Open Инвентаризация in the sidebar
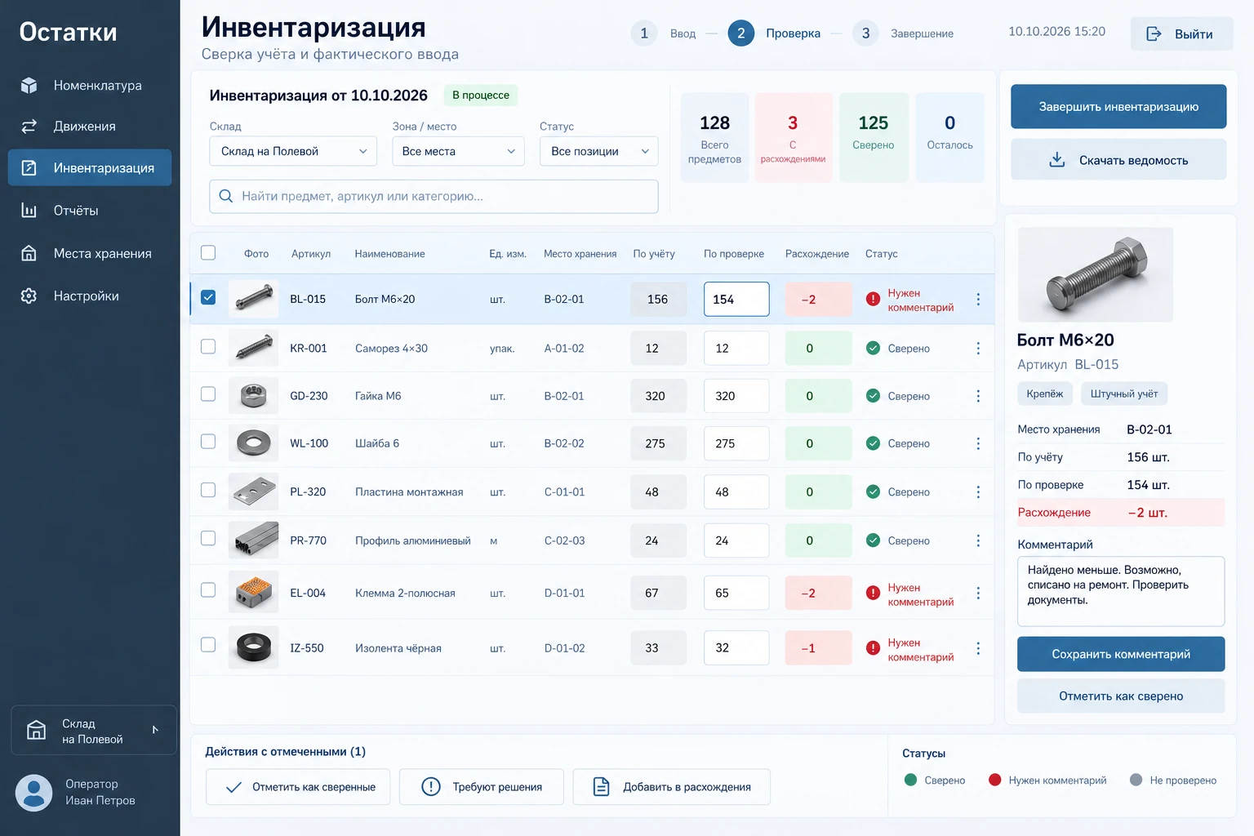Viewport: 1254px width, 836px height. pyautogui.click(x=90, y=167)
